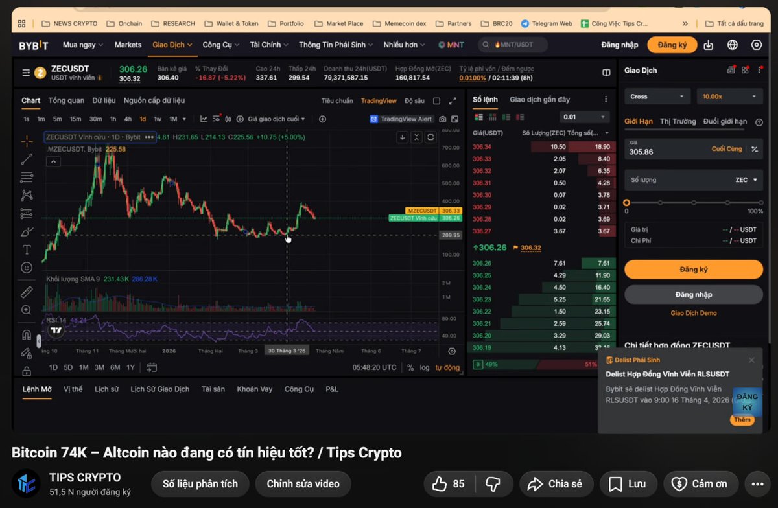Toggle percent scale on chart

[x=410, y=367]
